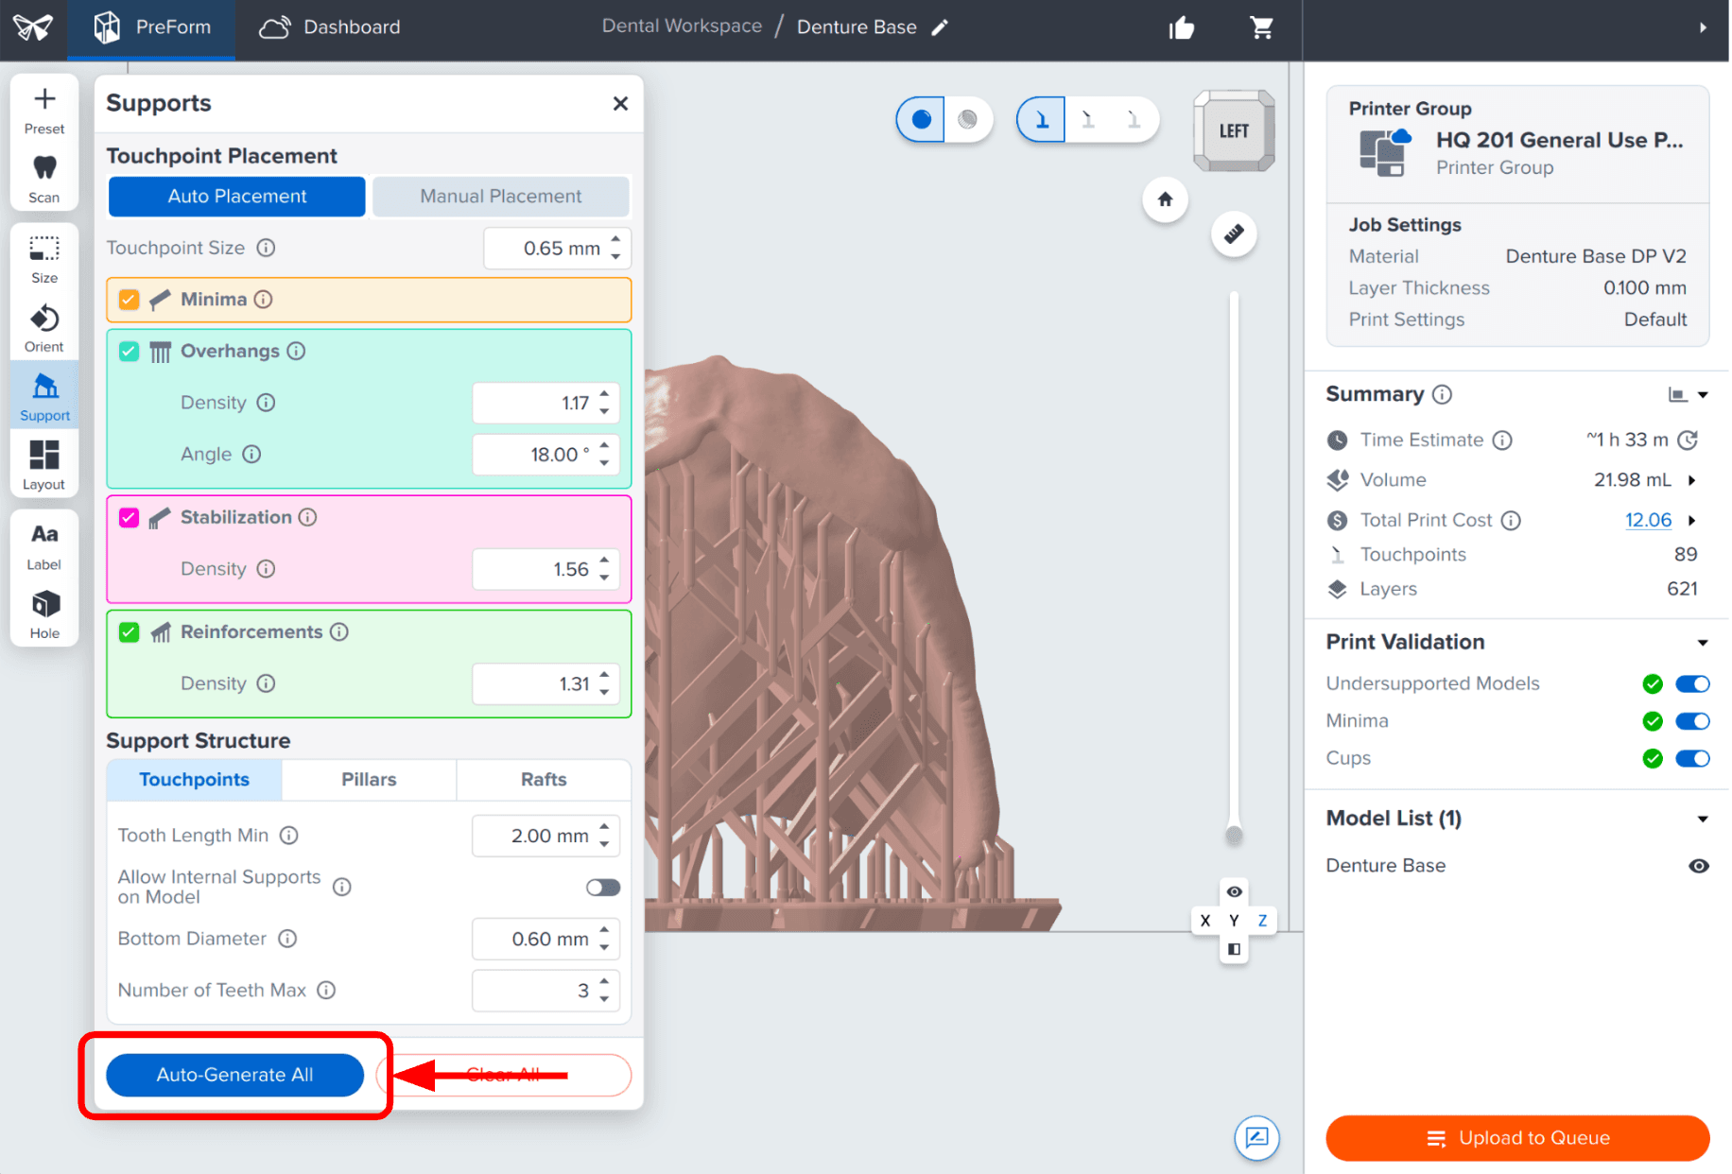
Task: Open the Scan tooth icon
Action: pyautogui.click(x=44, y=179)
